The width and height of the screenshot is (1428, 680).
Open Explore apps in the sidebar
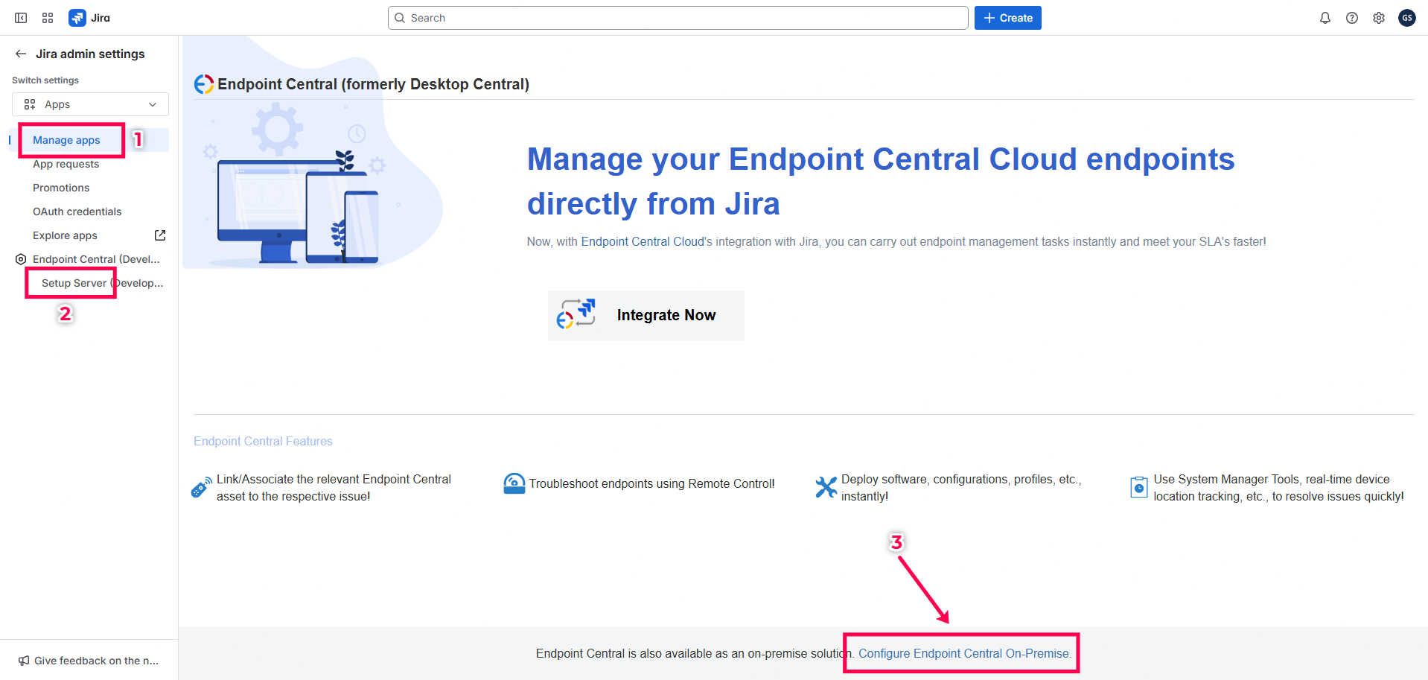[65, 235]
